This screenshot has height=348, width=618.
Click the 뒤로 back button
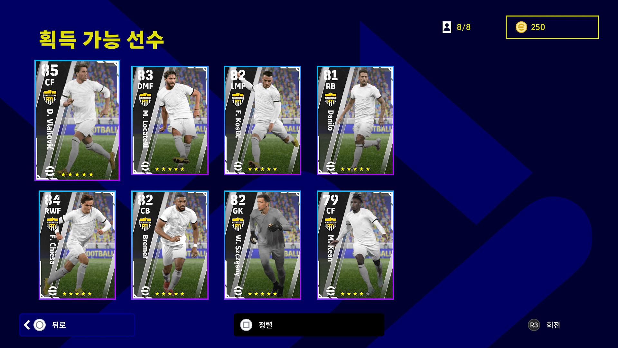tap(77, 325)
